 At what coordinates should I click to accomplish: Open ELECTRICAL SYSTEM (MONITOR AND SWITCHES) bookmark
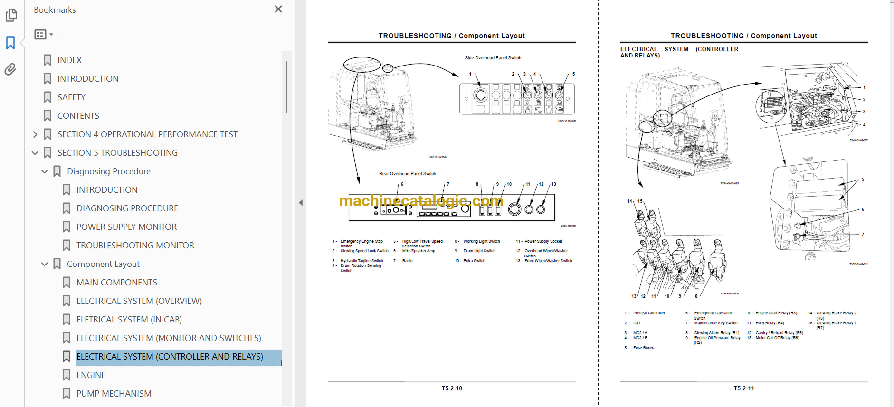point(169,338)
